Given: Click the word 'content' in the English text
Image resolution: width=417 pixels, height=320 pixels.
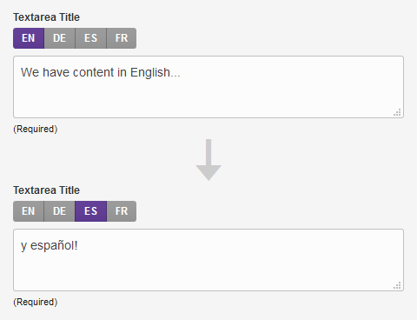Looking at the screenshot, I should coord(93,72).
